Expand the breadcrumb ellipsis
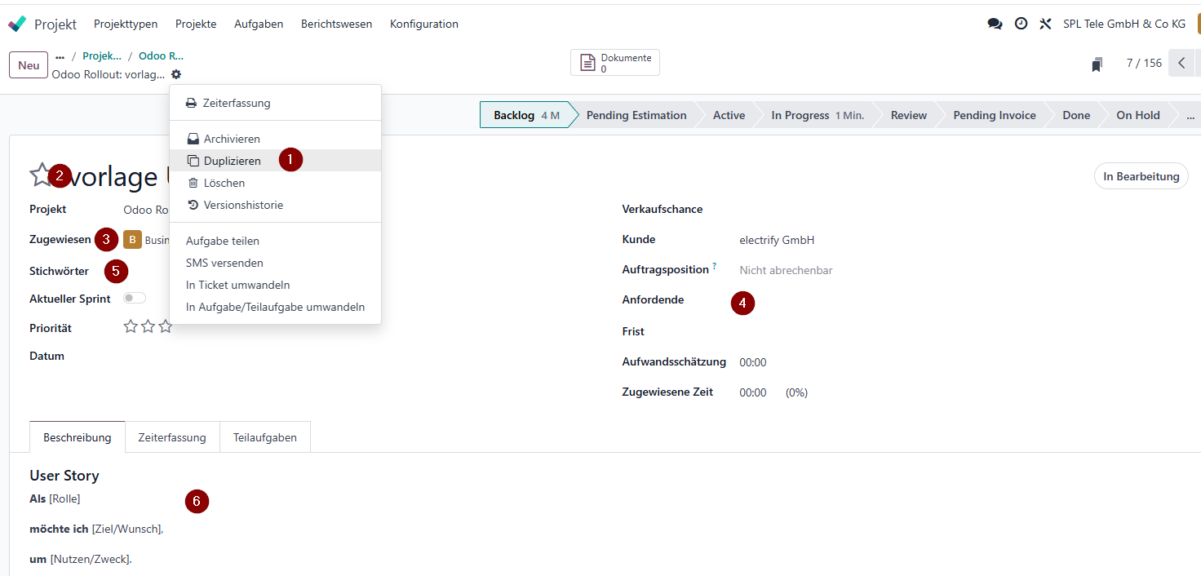Image resolution: width=1201 pixels, height=576 pixels. [x=60, y=56]
